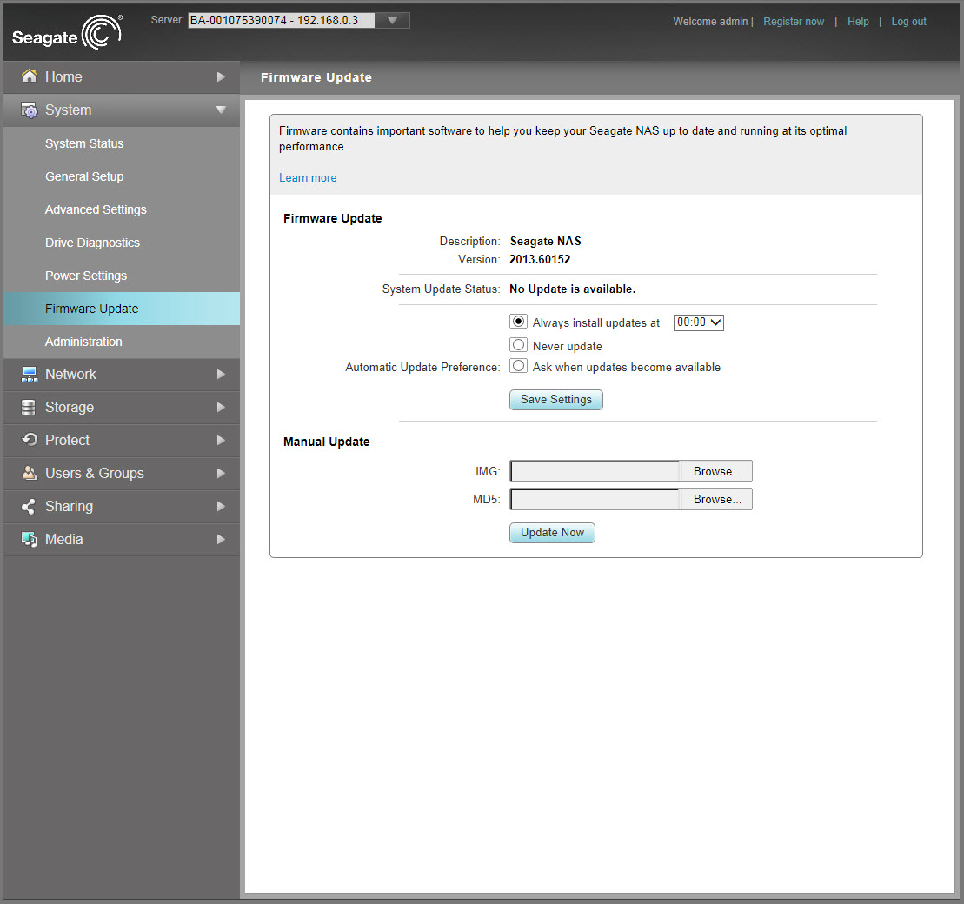Choose Ask when updates become available option
The width and height of the screenshot is (964, 904).
pos(518,366)
